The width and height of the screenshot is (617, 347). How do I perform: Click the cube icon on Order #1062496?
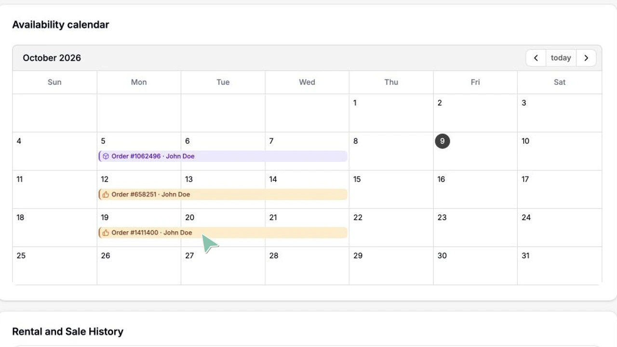(106, 156)
